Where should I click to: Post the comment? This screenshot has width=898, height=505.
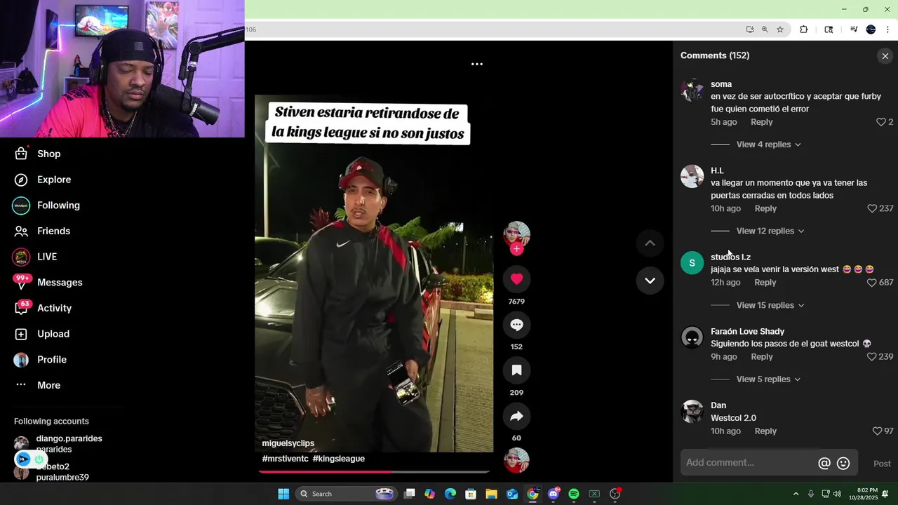(882, 464)
